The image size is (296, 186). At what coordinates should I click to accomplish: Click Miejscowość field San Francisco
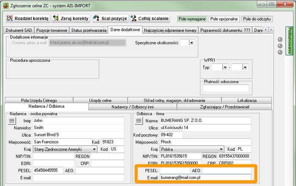[62, 142]
